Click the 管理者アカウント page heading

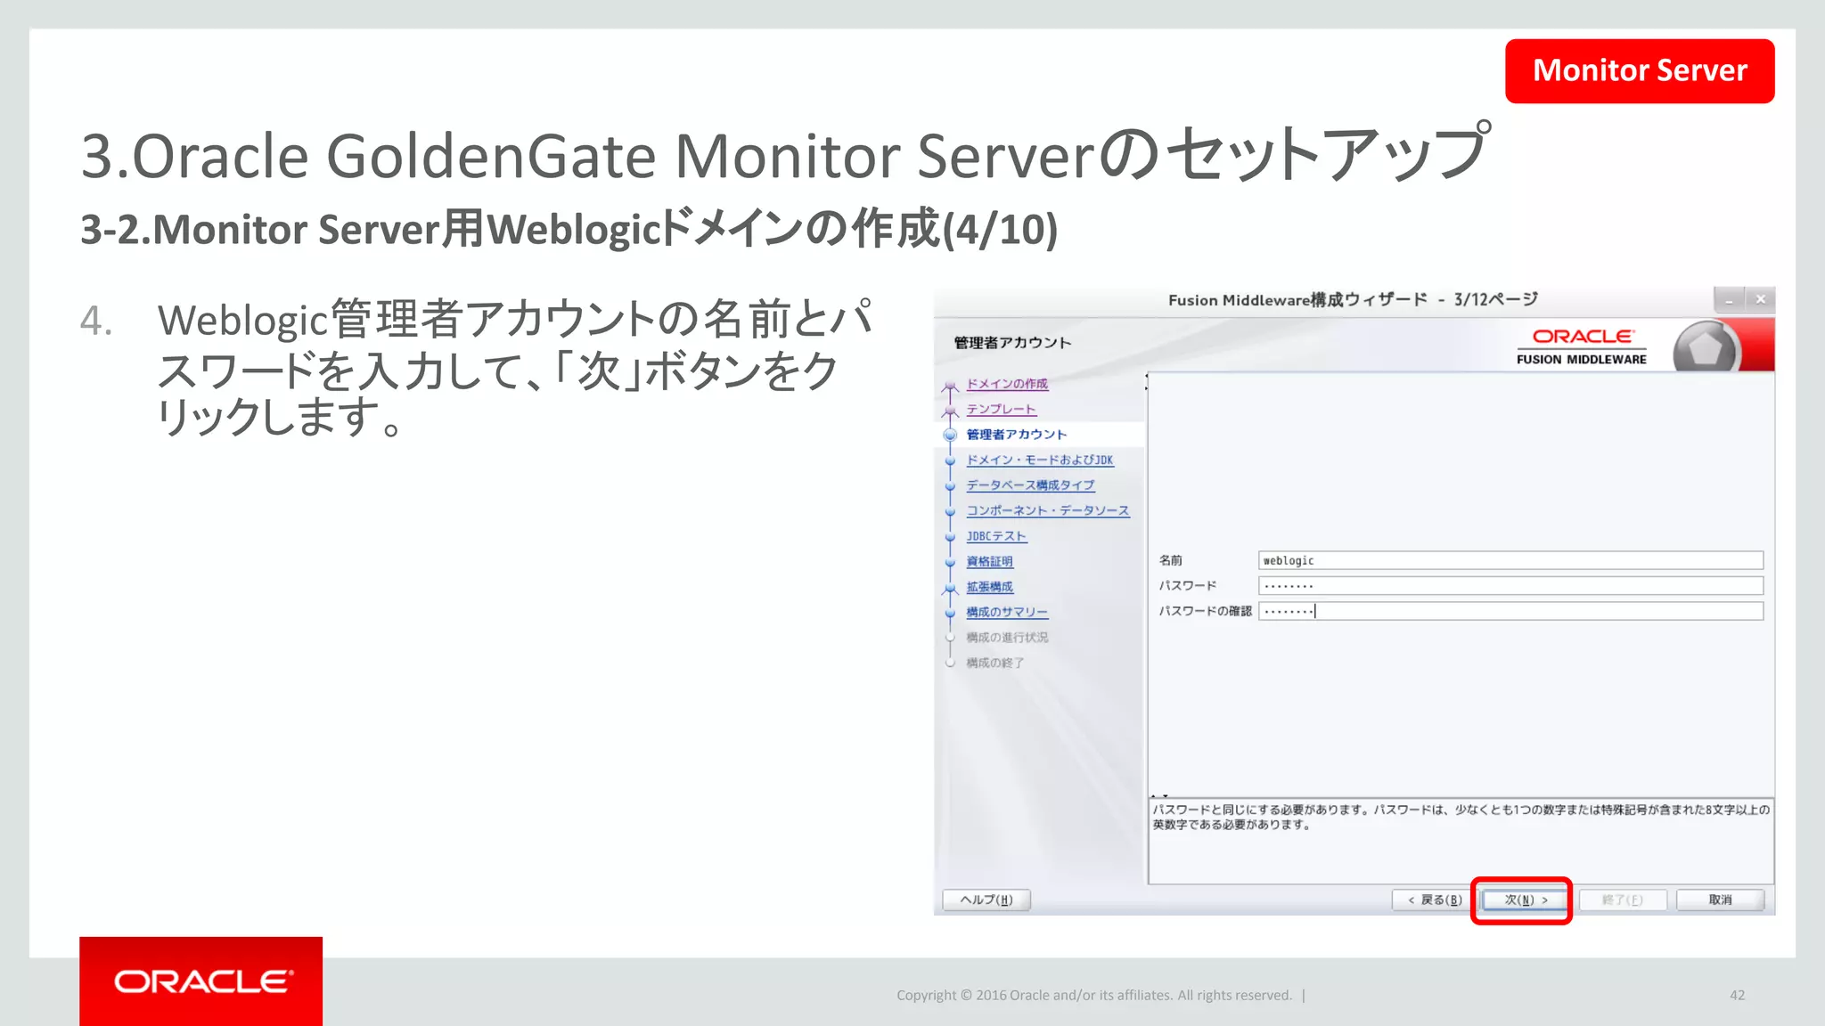tap(1012, 343)
